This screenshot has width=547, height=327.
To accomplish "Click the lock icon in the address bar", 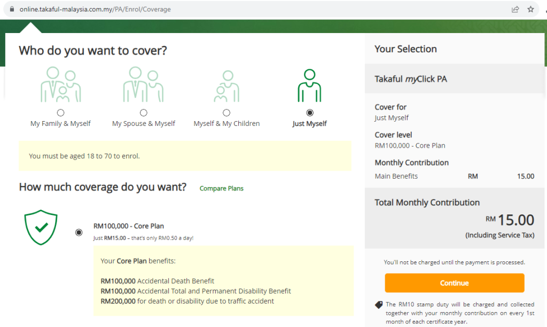I will point(12,10).
